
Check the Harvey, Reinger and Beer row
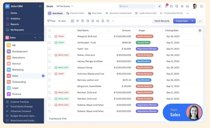tap(49, 61)
